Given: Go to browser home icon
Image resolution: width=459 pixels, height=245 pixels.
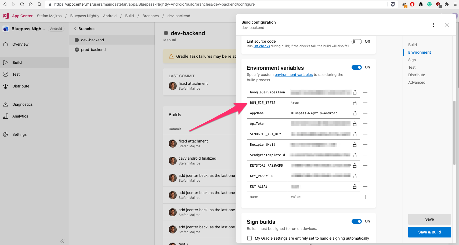Looking at the screenshot, I should click(31, 4).
